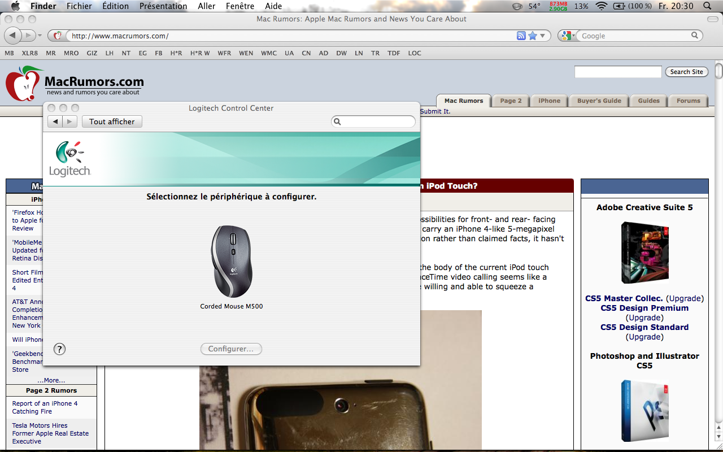Select the Mac Rumors tab

pyautogui.click(x=463, y=101)
